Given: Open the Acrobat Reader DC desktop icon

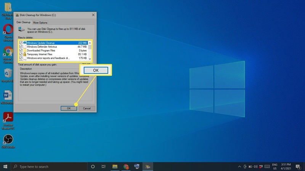Looking at the screenshot, I should pos(8,117).
